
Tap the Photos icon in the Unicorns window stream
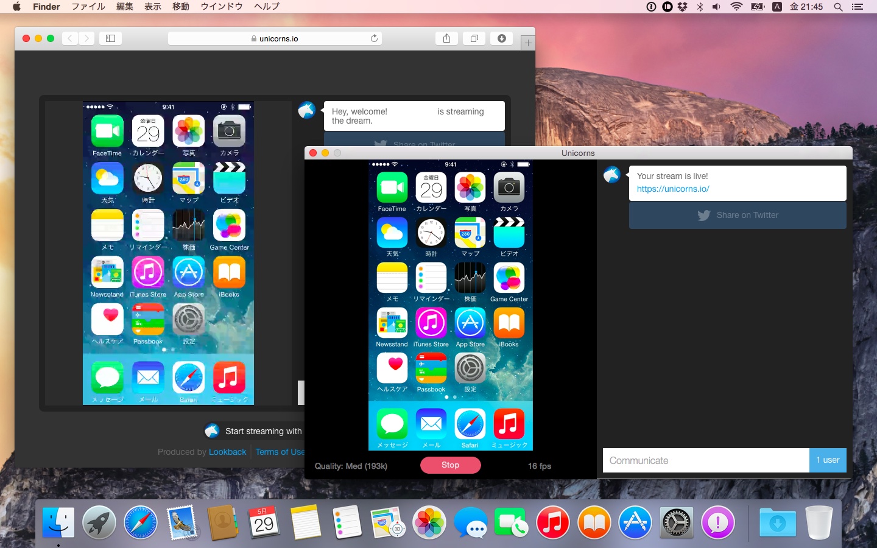click(x=470, y=188)
